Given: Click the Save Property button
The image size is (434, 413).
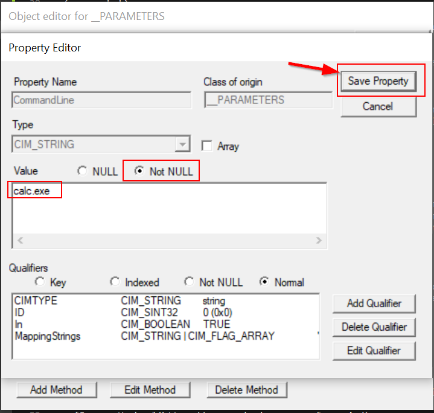Looking at the screenshot, I should point(378,81).
